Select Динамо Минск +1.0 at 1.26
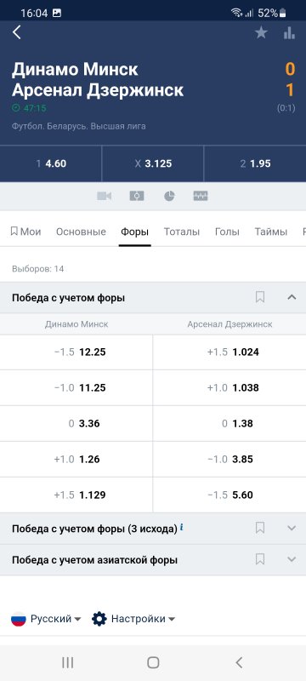The image size is (306, 681). [x=76, y=459]
